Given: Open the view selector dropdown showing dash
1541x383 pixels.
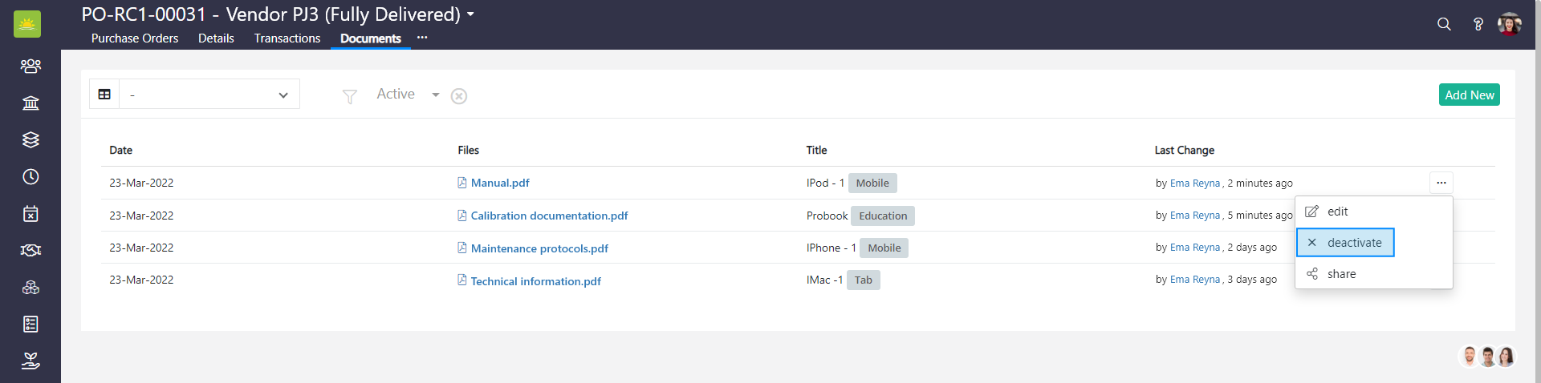Looking at the screenshot, I should [209, 95].
